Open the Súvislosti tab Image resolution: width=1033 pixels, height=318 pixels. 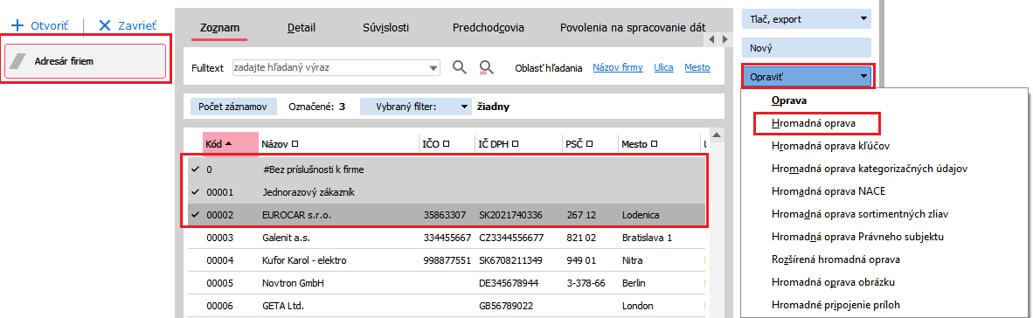tap(386, 28)
